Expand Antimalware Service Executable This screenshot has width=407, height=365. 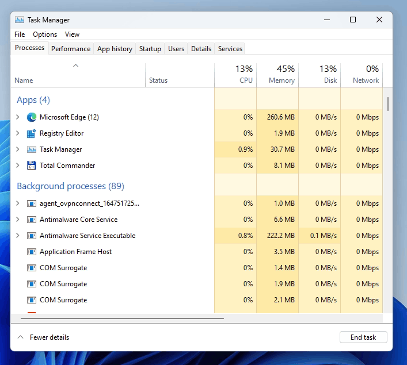tap(17, 236)
